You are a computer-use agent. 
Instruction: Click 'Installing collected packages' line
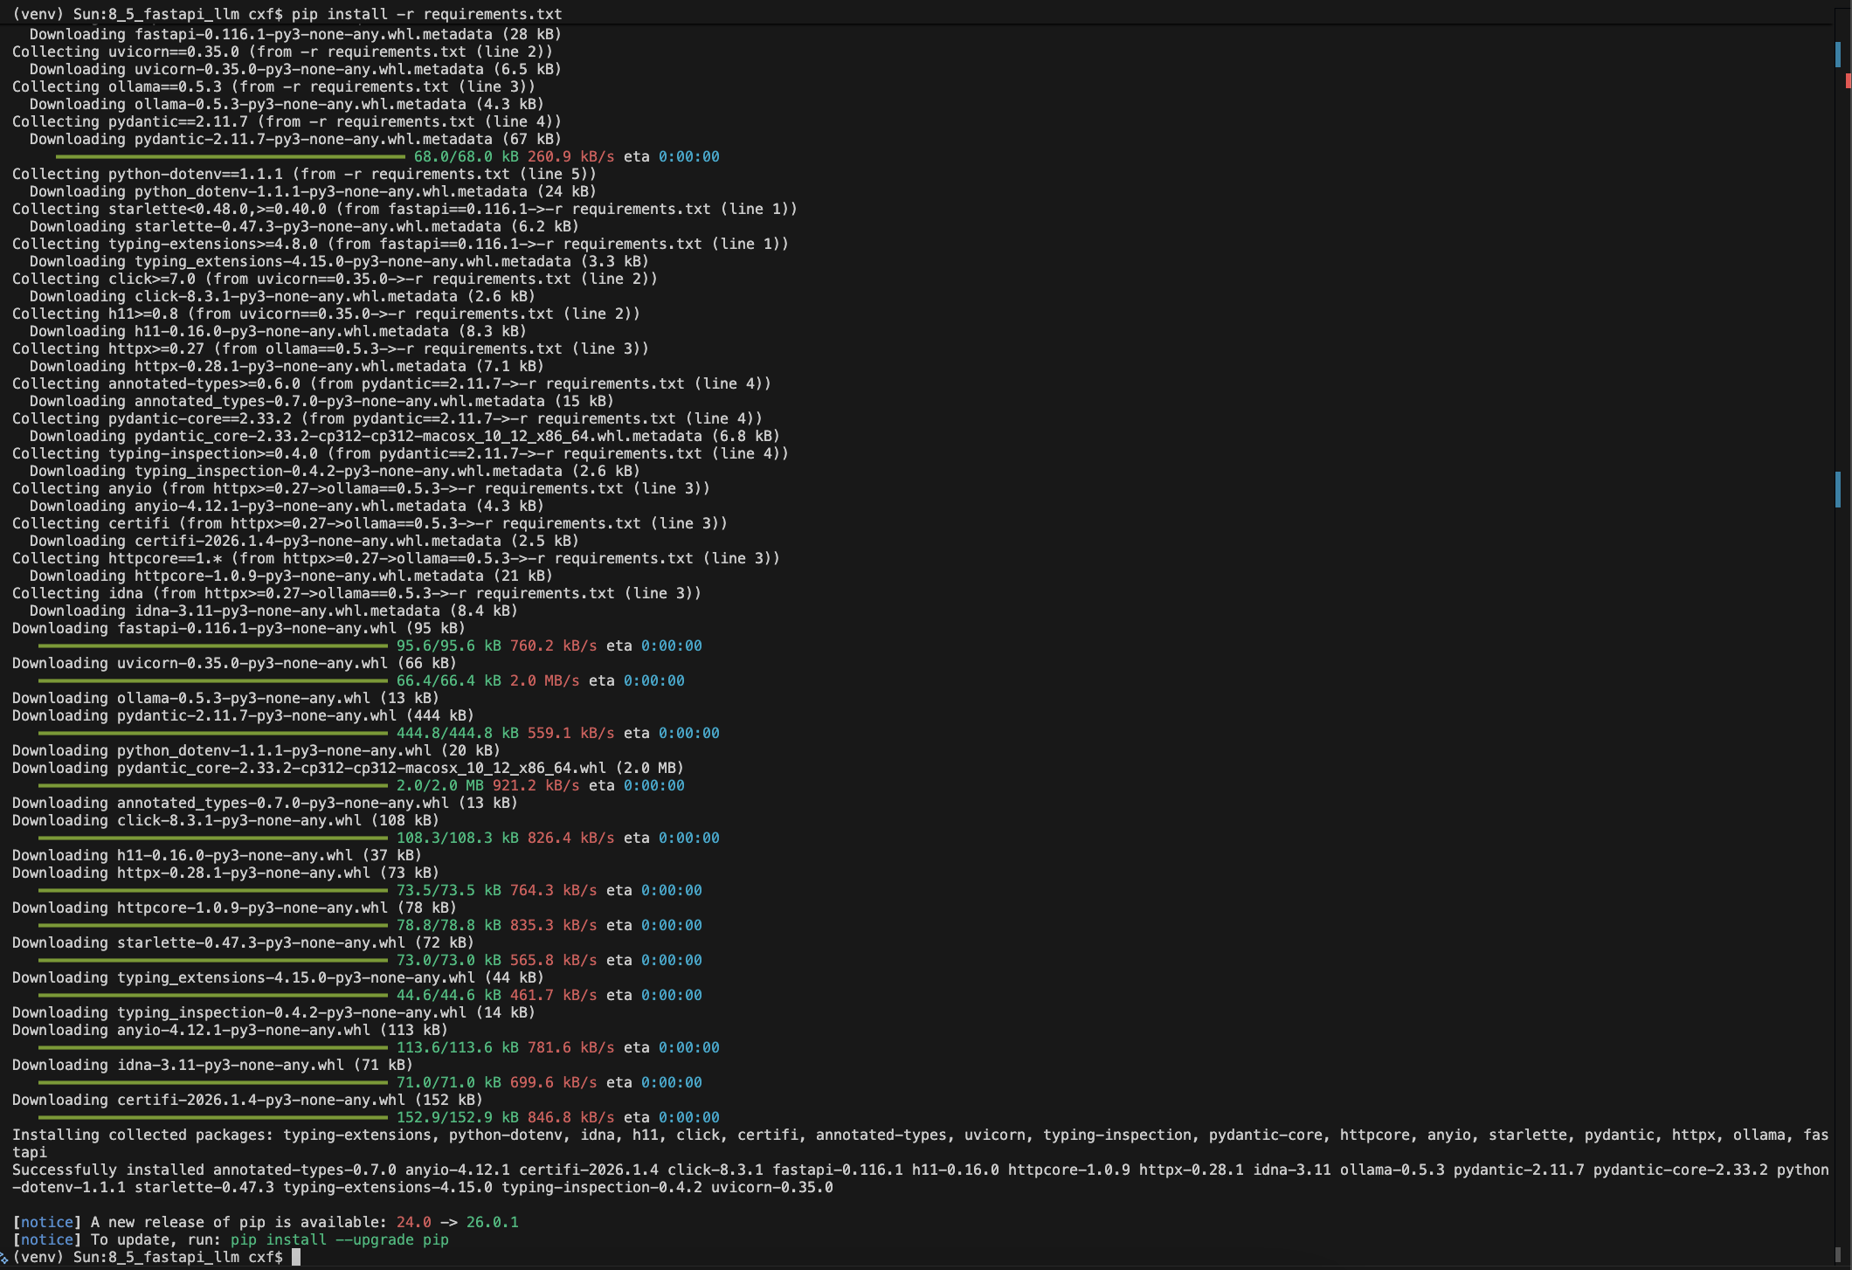(142, 1135)
